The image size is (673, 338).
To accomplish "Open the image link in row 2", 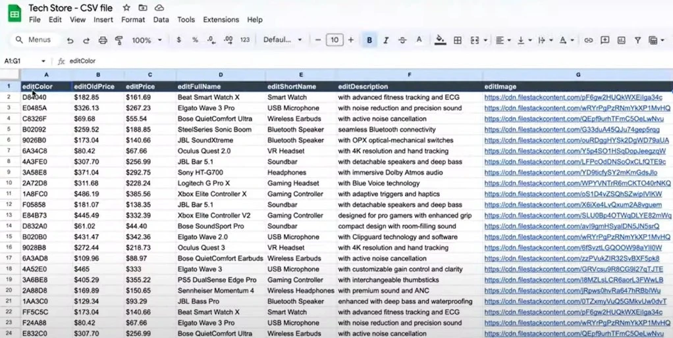I will point(574,97).
